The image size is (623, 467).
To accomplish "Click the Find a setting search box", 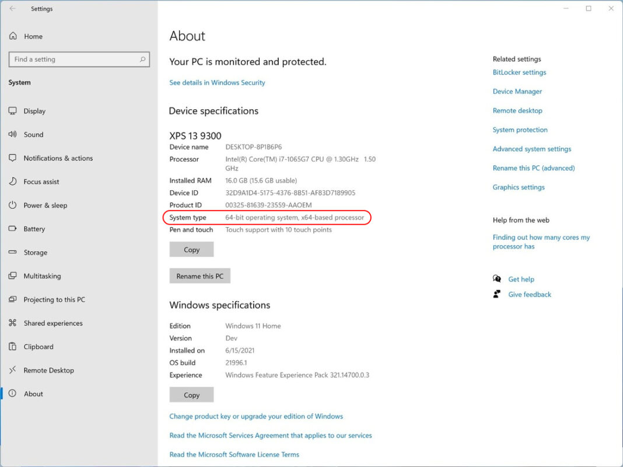I will [x=79, y=59].
